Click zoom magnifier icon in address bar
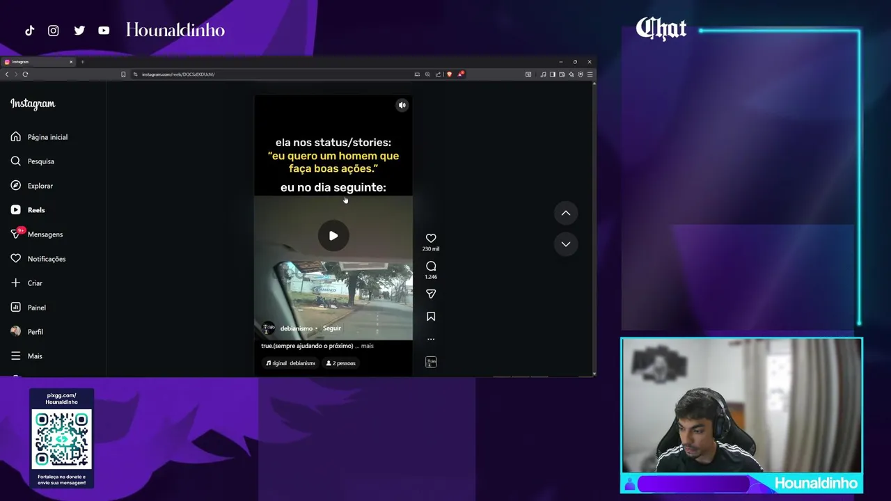 (x=427, y=74)
